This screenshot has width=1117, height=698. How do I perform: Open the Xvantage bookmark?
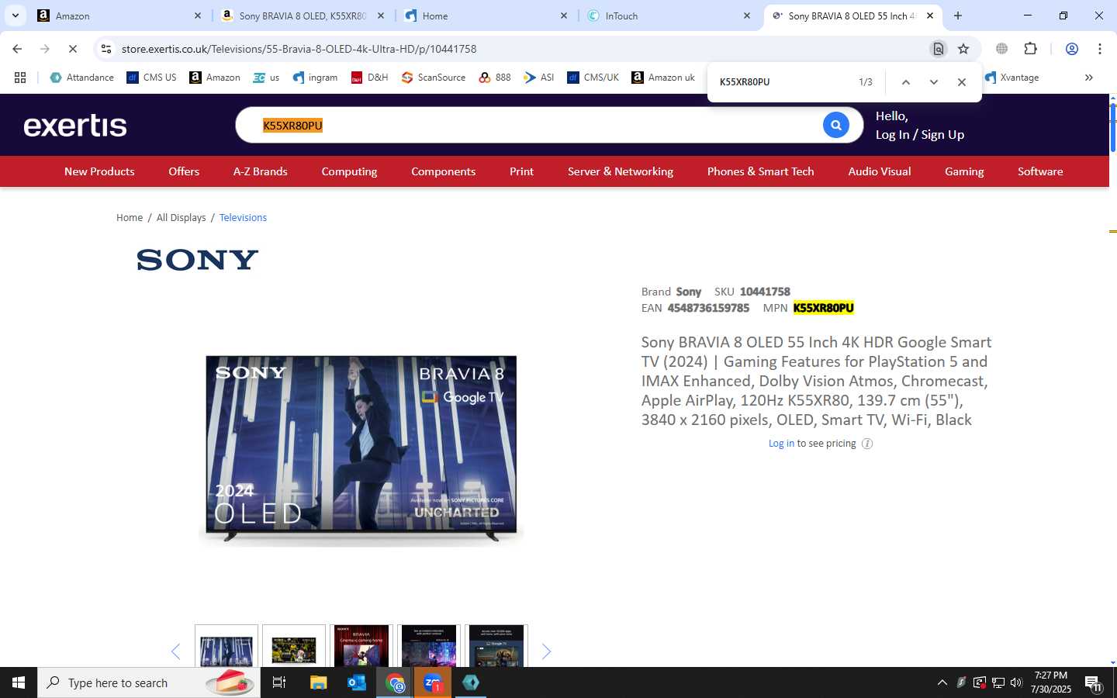click(1012, 78)
